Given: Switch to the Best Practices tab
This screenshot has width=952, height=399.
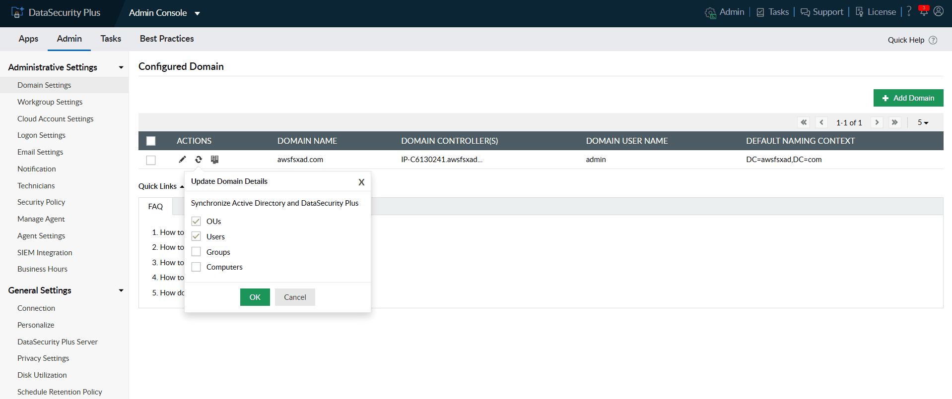Looking at the screenshot, I should tap(167, 39).
